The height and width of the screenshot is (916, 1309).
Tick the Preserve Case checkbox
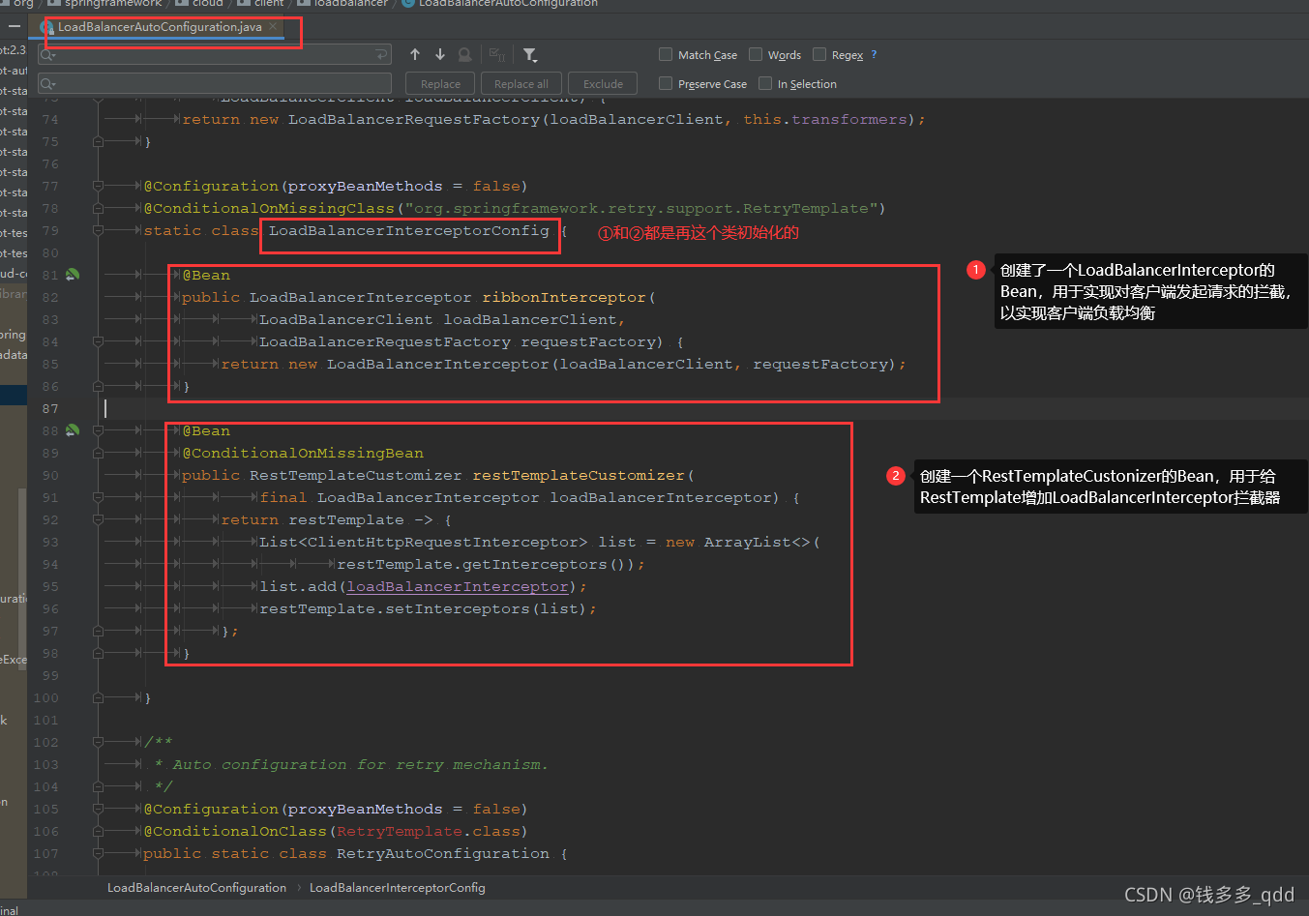tap(666, 83)
